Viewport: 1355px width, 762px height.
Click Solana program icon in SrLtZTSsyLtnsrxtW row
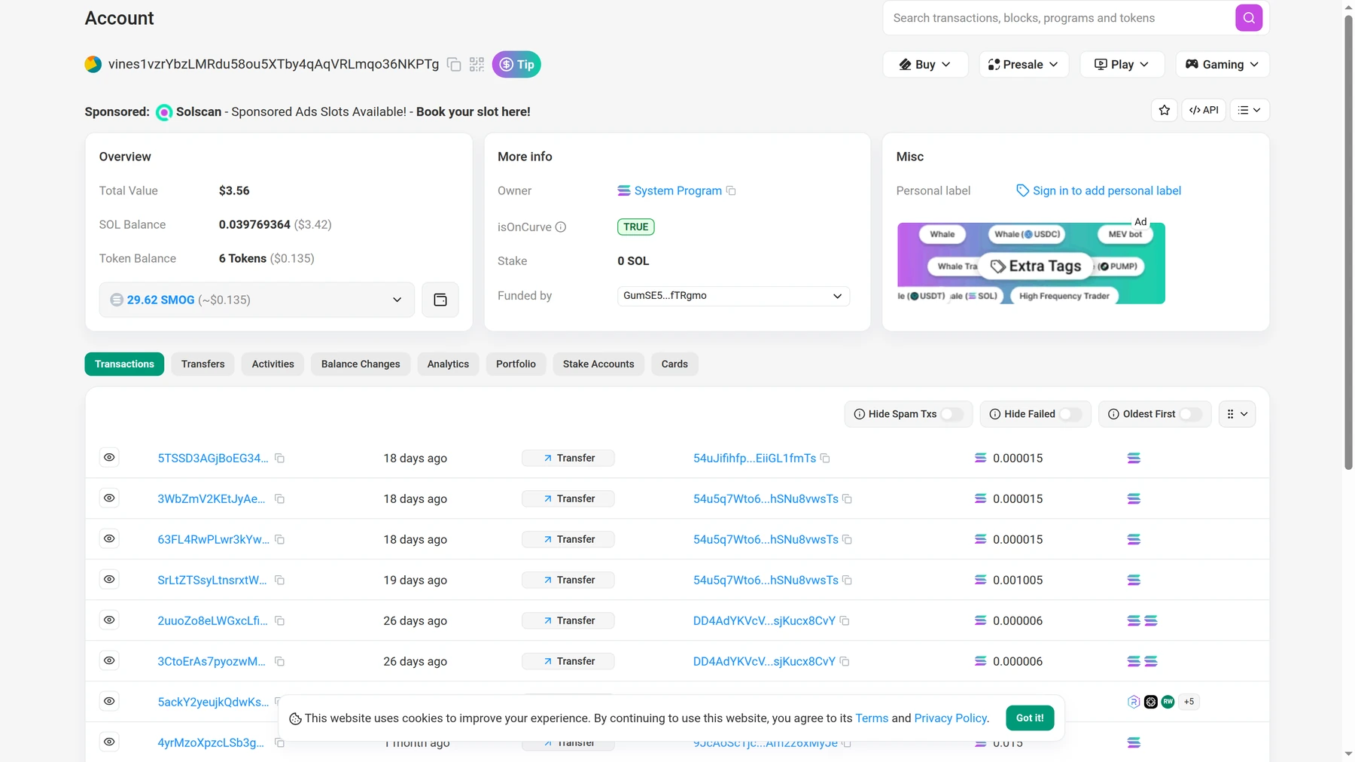pos(1134,581)
